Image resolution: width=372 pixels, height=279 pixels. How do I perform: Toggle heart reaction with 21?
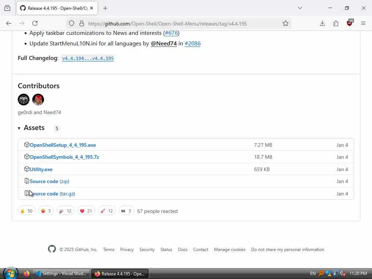pos(86,211)
